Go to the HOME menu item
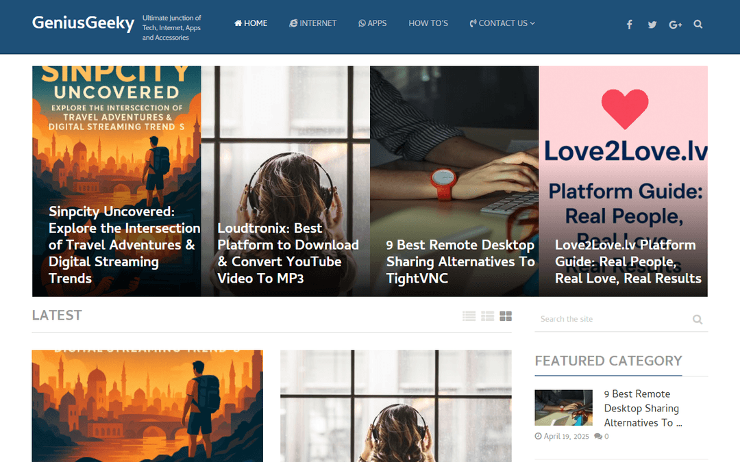The width and height of the screenshot is (740, 462). tap(251, 23)
